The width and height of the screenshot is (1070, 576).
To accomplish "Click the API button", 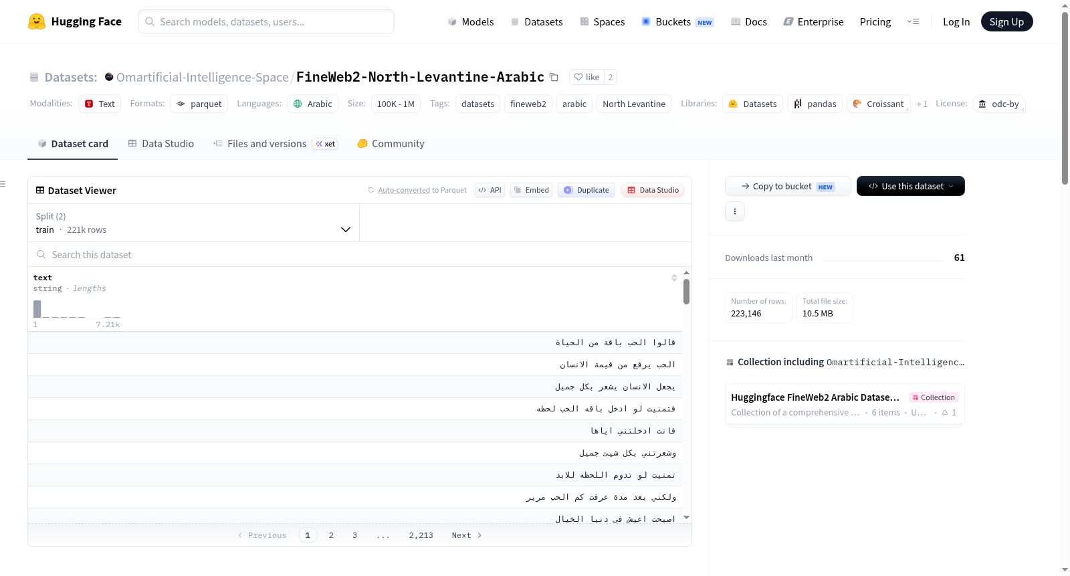I will pyautogui.click(x=490, y=190).
